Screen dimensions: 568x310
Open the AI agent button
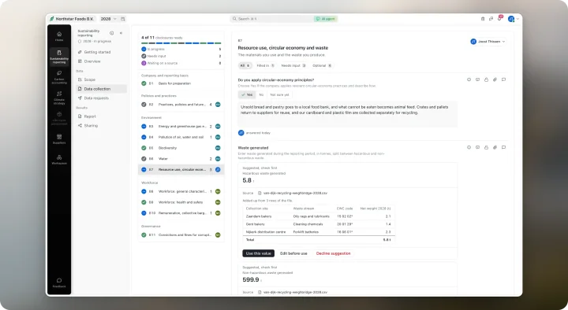(326, 19)
